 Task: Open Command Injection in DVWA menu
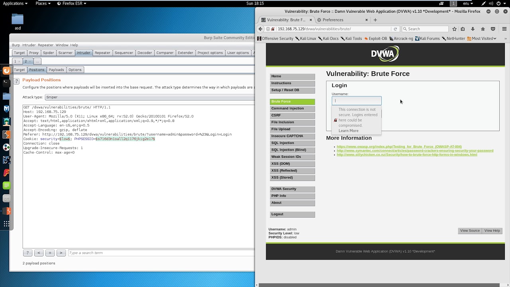pos(292,108)
